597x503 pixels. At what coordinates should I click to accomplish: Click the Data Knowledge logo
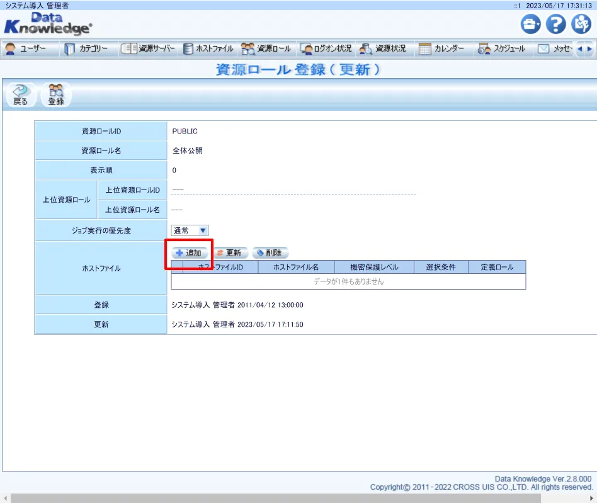pyautogui.click(x=48, y=24)
